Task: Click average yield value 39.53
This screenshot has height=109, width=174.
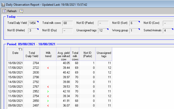Action: (x=66, y=87)
